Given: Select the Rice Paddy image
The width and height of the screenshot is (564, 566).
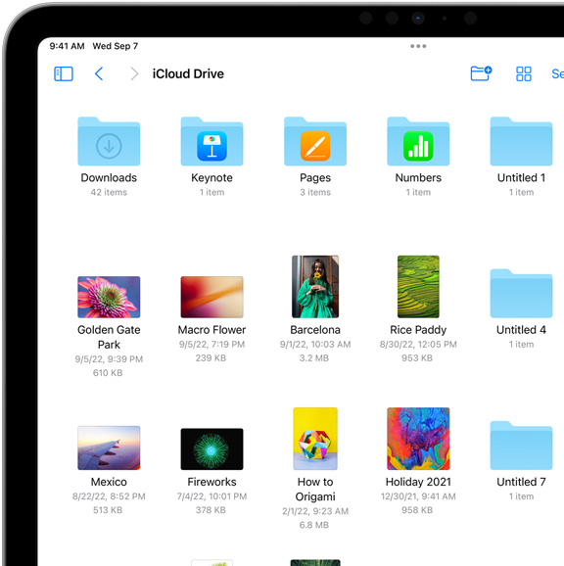Looking at the screenshot, I should [418, 287].
